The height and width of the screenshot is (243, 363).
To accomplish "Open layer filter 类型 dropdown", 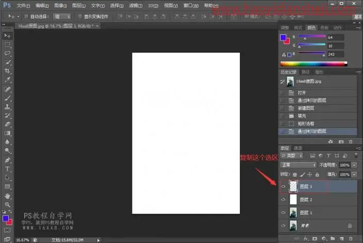I will 292,156.
